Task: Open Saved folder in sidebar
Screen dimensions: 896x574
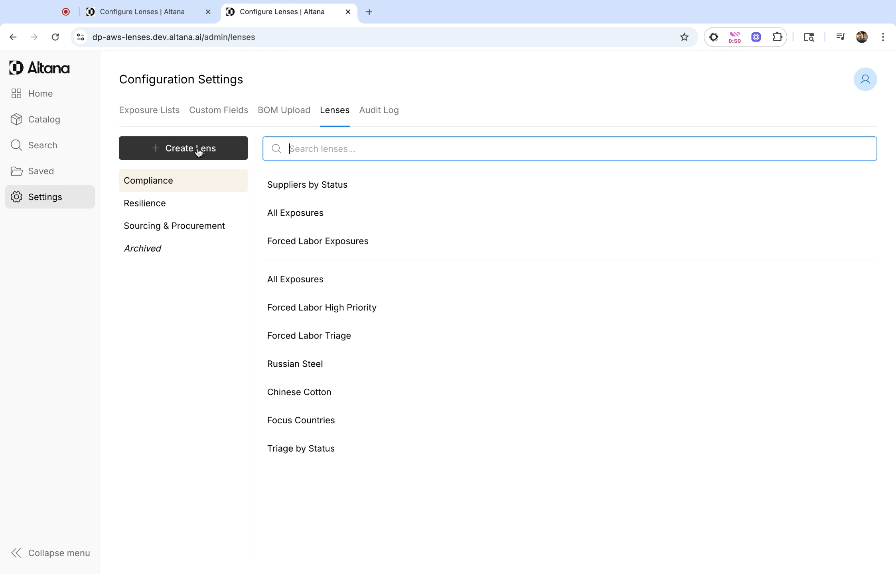Action: [16, 171]
